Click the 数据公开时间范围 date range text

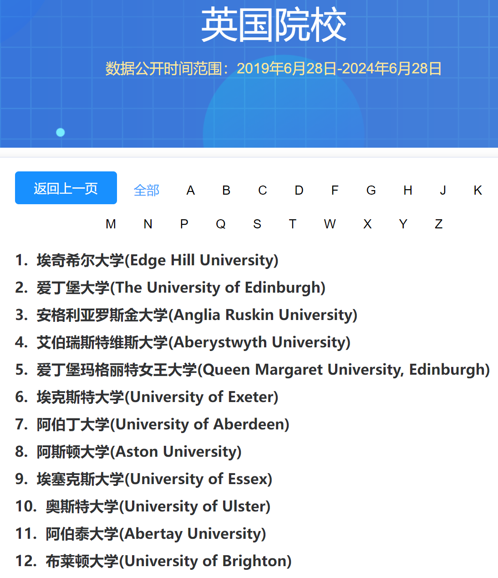tap(274, 68)
